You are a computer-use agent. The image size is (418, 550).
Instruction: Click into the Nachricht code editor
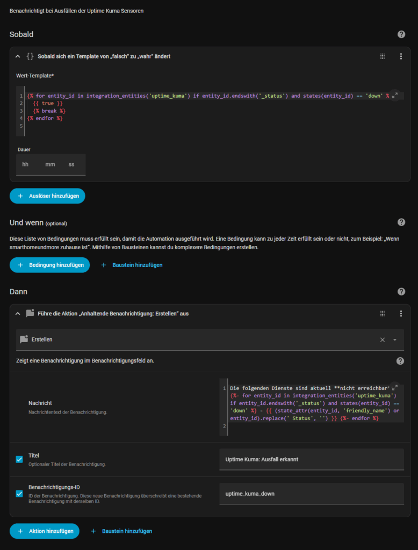(x=312, y=407)
